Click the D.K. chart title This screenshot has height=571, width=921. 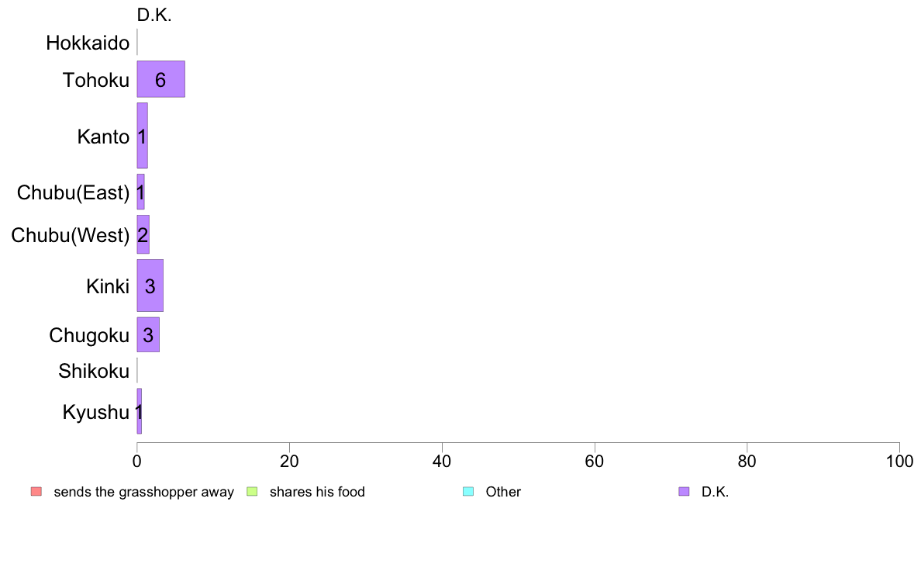[x=154, y=16]
